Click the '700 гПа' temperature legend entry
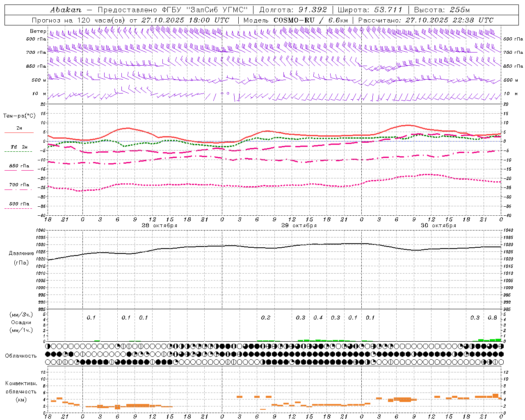525x420 pixels. [19, 185]
